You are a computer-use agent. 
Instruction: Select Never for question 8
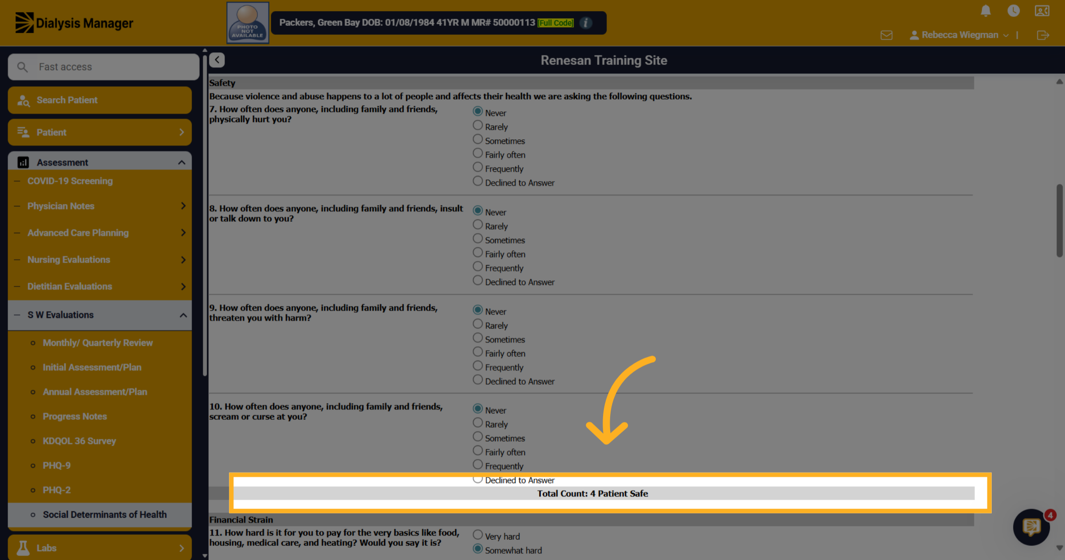[x=477, y=211]
